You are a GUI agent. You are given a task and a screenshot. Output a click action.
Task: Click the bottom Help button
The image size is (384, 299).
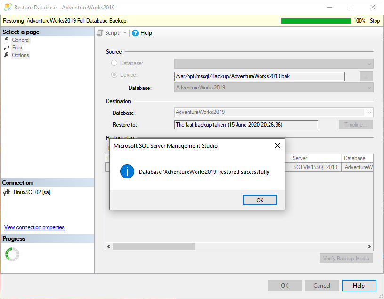click(359, 285)
